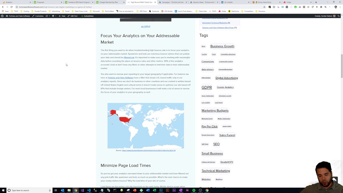
Task: Open the 'via GIPHY' link
Action: point(146,27)
